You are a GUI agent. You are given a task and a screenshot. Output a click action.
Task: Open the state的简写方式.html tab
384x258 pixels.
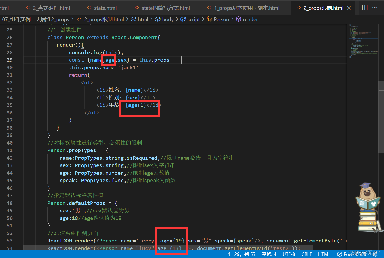coord(165,8)
